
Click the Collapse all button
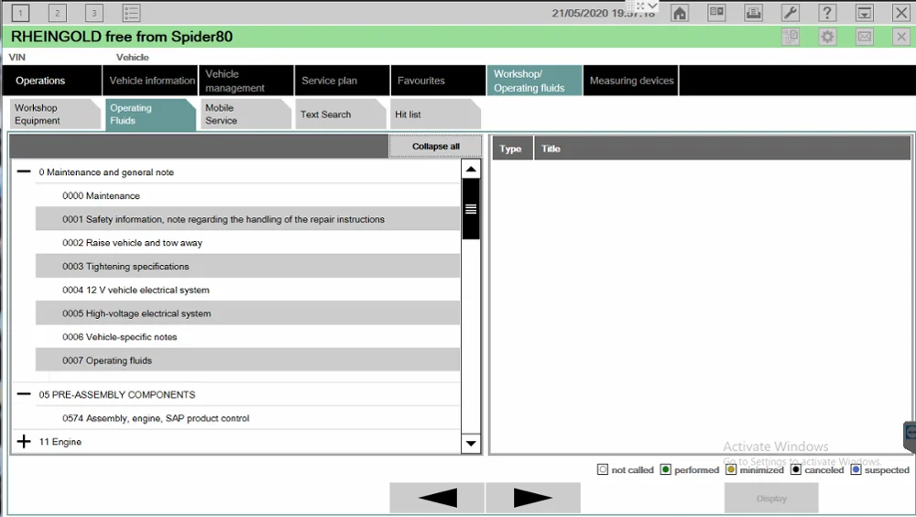436,147
